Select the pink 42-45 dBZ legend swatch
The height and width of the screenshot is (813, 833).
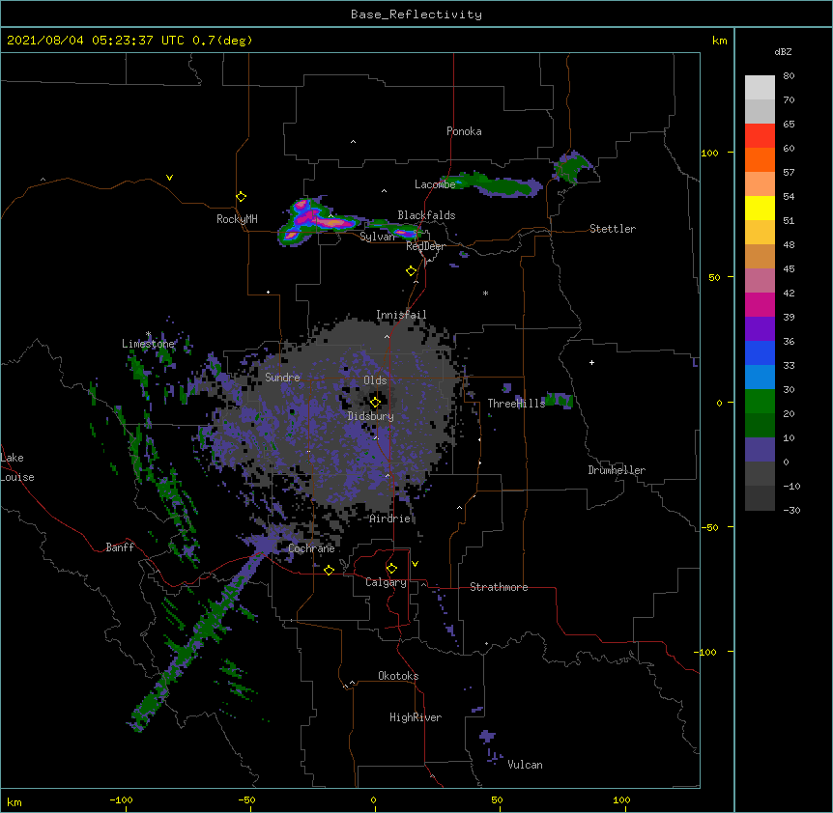coord(760,280)
